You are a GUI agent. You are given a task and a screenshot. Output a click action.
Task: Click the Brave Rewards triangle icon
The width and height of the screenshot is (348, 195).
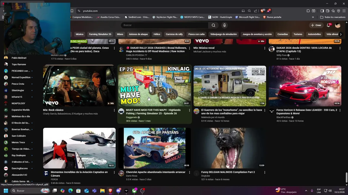click(268, 11)
